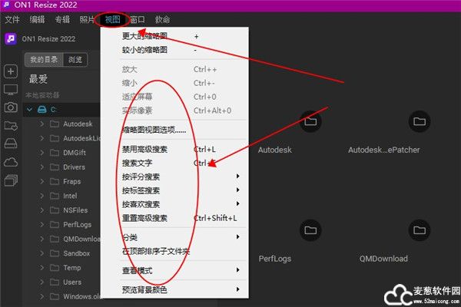
Task: Open 按喜欢搜索 submenu
Action: pos(174,204)
